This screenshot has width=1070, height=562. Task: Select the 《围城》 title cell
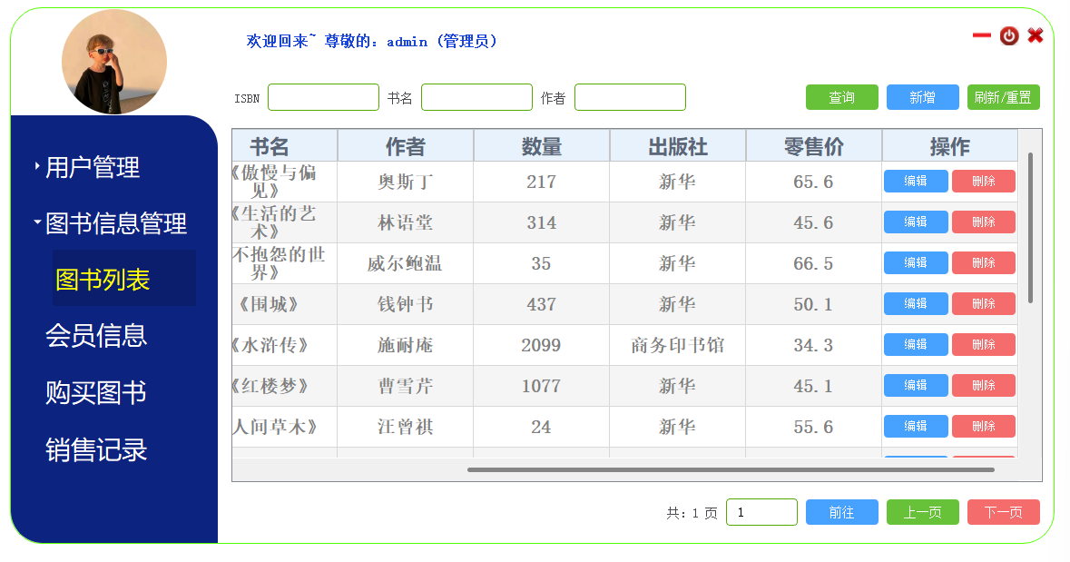coord(285,304)
